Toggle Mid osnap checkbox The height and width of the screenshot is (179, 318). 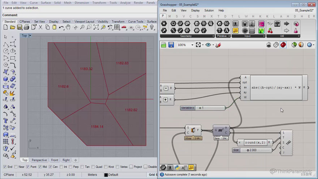40,167
